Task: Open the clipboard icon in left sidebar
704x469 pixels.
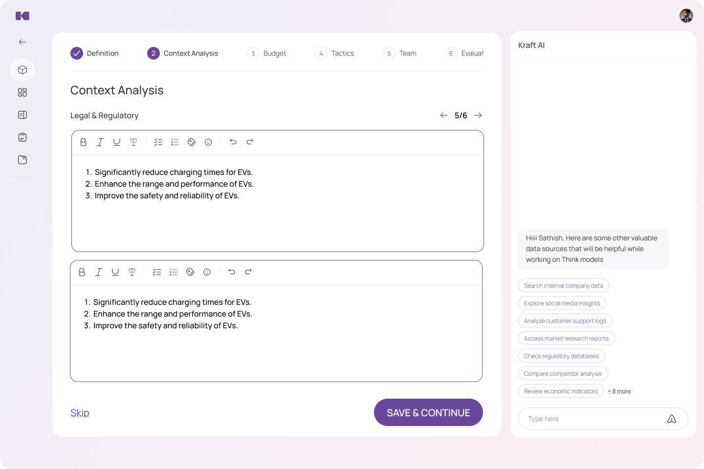Action: tap(22, 137)
